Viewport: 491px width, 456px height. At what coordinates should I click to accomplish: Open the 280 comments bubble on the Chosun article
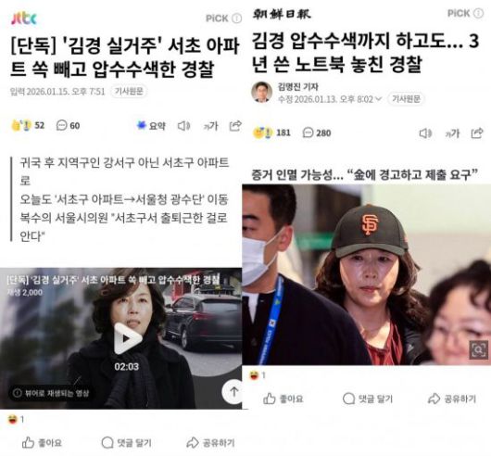317,133
